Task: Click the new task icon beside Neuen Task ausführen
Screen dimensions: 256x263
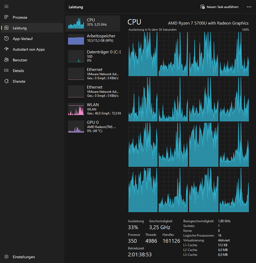Action: tap(203, 7)
